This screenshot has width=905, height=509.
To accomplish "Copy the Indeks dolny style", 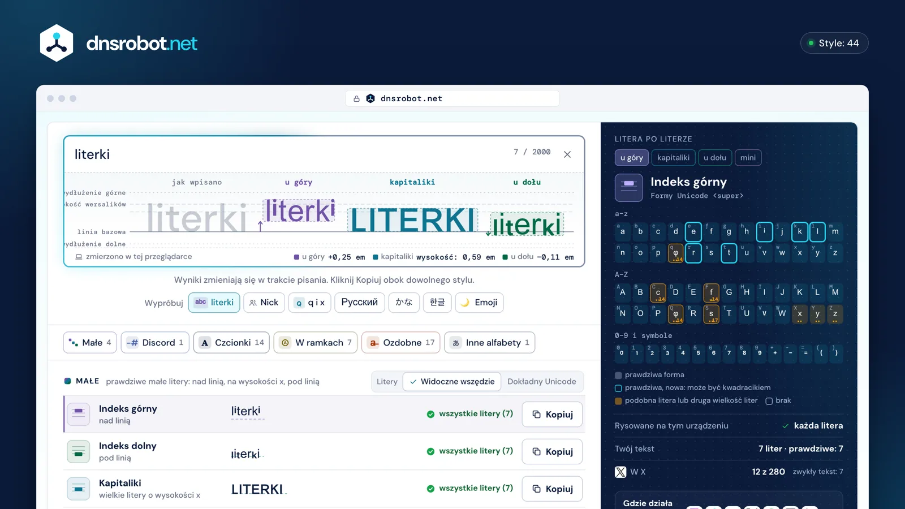I will (552, 452).
